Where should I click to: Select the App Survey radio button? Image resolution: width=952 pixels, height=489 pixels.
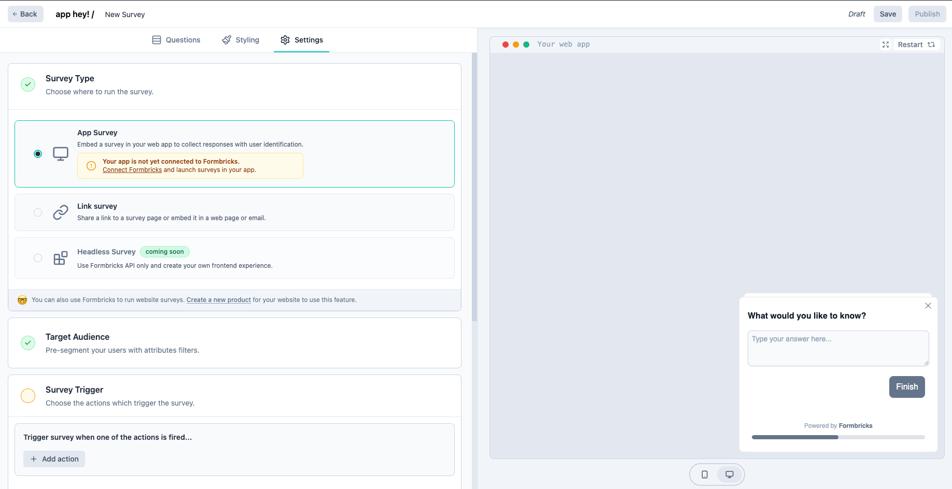point(38,154)
